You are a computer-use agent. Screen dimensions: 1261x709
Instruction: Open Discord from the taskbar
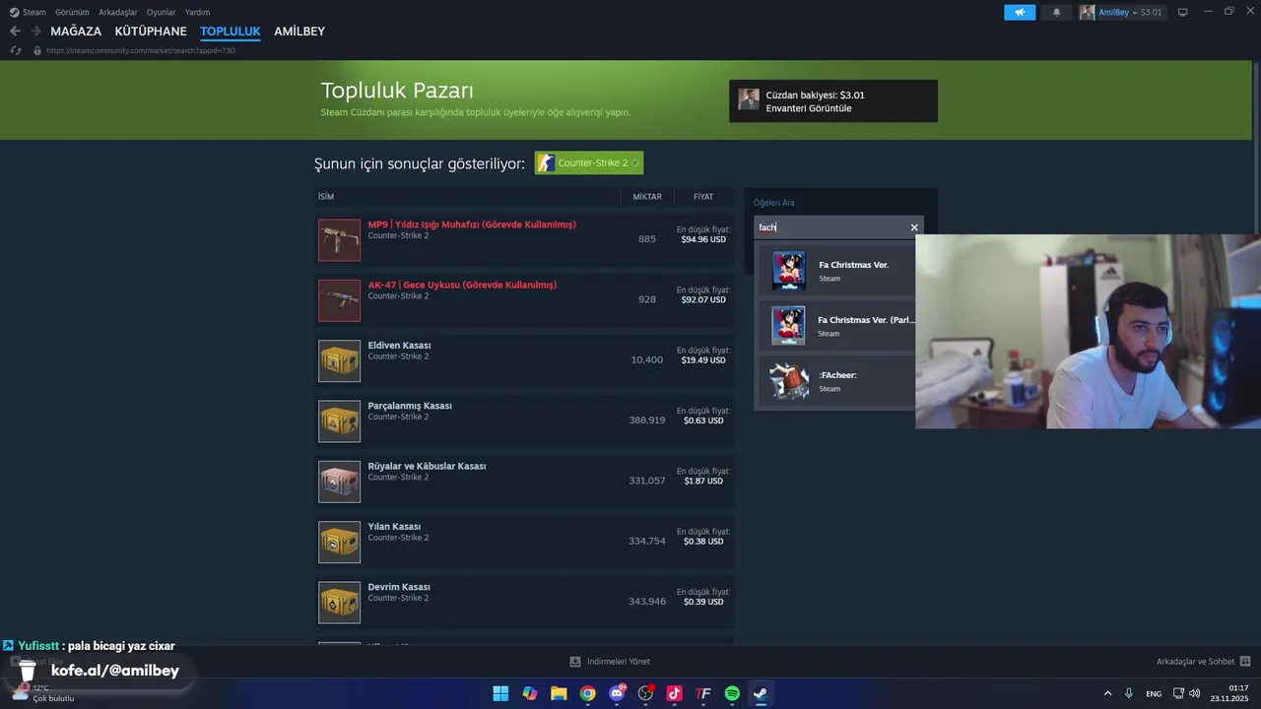pos(617,693)
